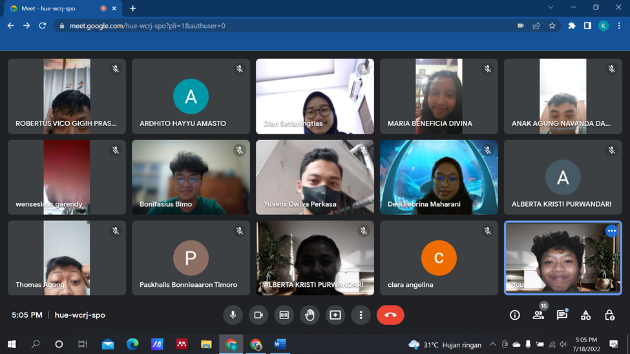
Task: Click muted mic icon on clara angelina tile
Action: 487,231
